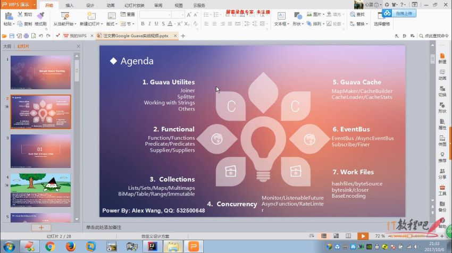Select slide 3 thumbnail in slide panel

point(40,151)
